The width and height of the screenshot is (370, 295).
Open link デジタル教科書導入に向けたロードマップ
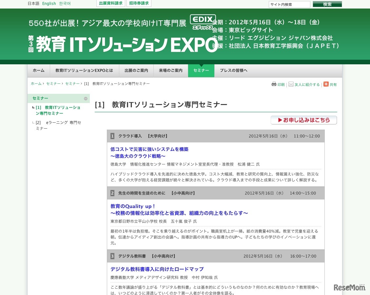pos(157,269)
